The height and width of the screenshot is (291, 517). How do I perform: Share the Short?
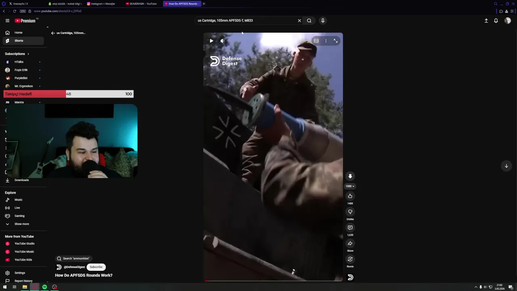coord(350,243)
